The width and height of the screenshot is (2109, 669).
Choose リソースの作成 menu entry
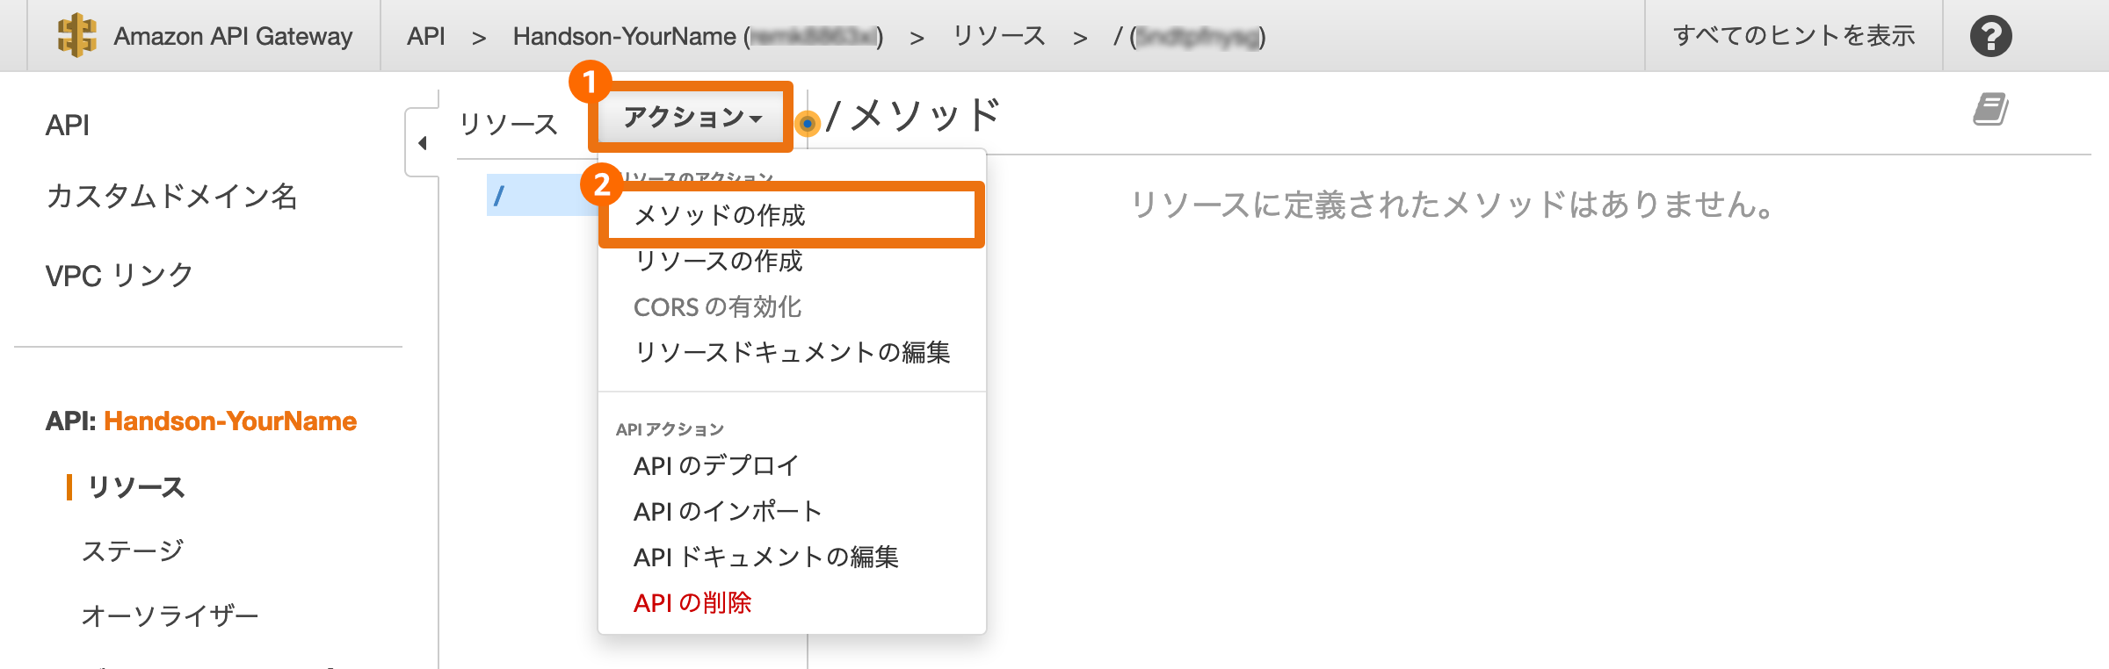(718, 261)
